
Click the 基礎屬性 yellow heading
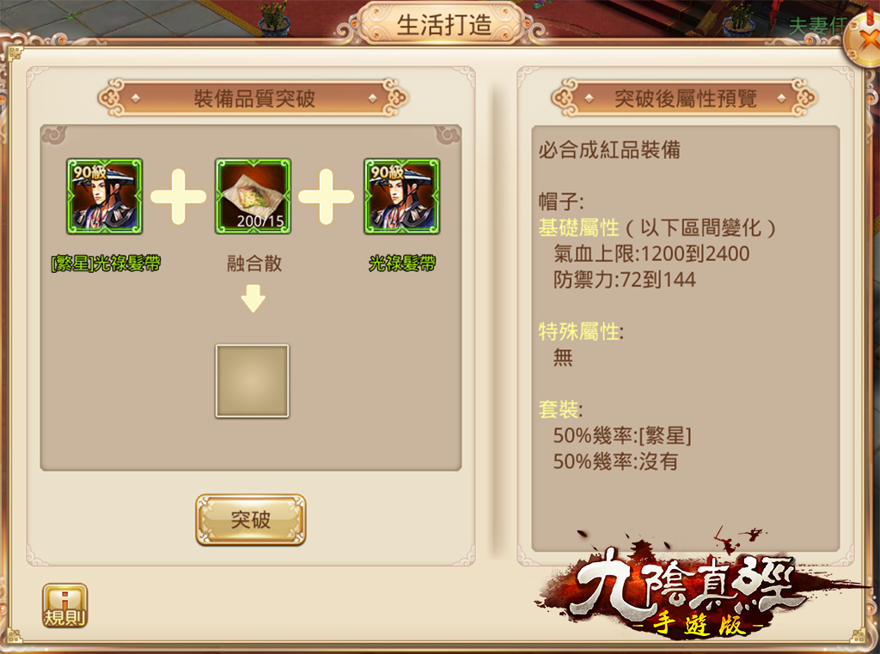(x=578, y=227)
